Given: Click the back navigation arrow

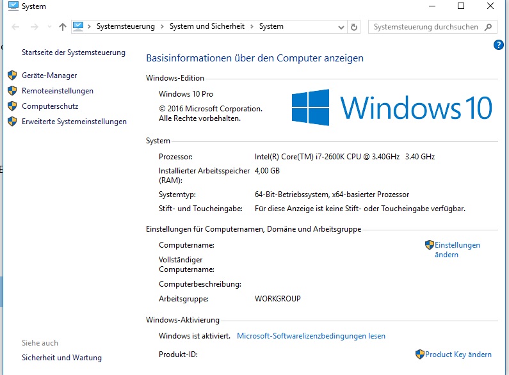Looking at the screenshot, I should [x=15, y=27].
